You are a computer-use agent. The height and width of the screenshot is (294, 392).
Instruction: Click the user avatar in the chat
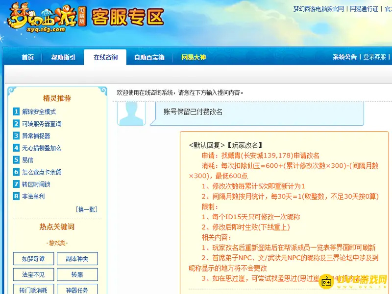click(x=131, y=113)
